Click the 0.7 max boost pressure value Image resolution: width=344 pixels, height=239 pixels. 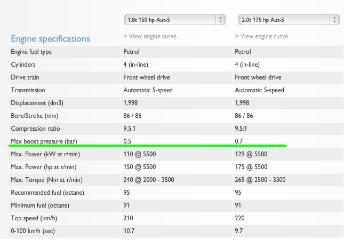click(x=239, y=141)
